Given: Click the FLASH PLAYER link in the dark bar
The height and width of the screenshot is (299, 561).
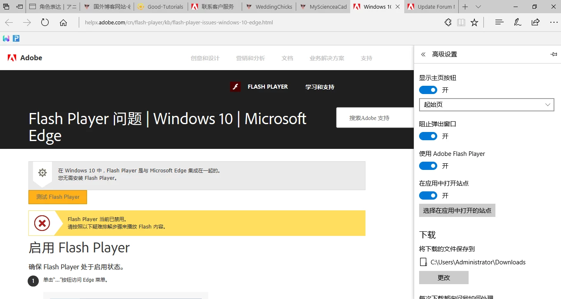Looking at the screenshot, I should pyautogui.click(x=268, y=87).
